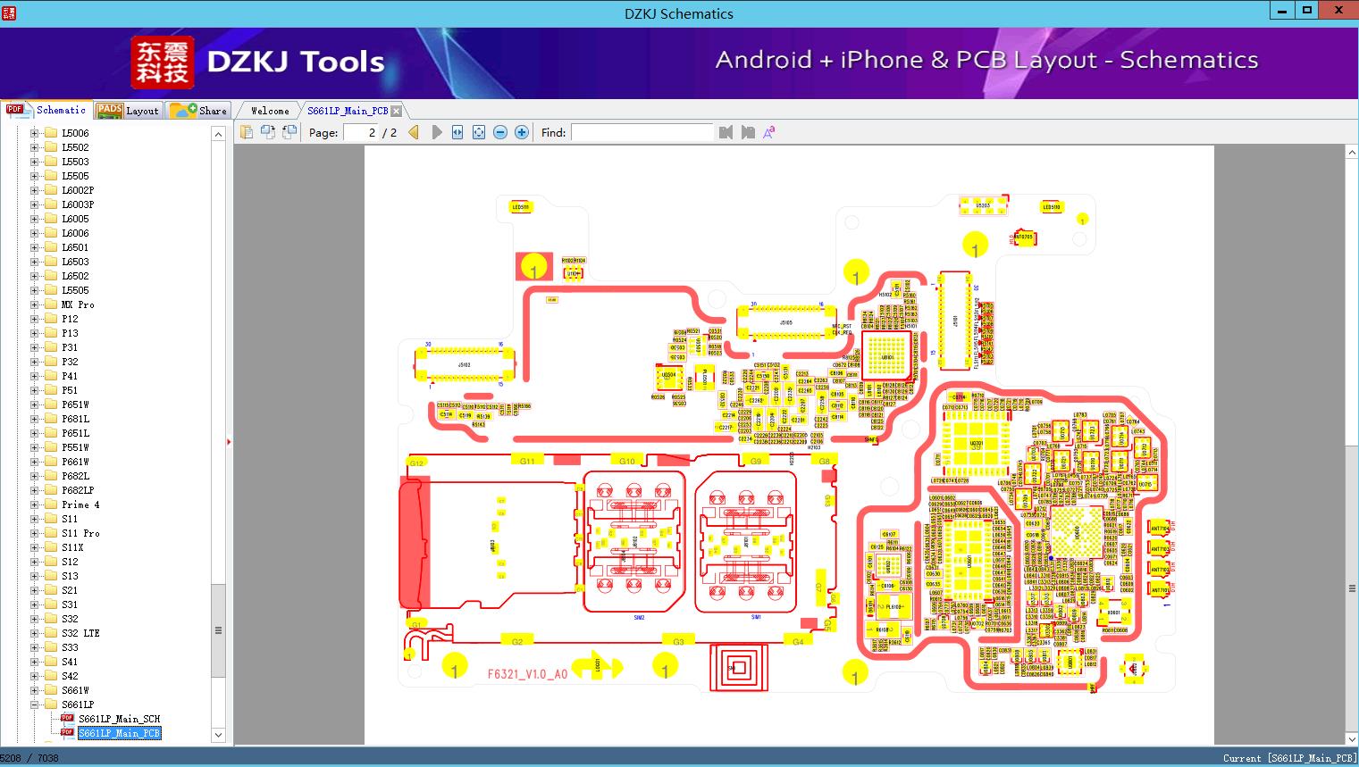This screenshot has width=1359, height=767.
Task: Click the tree scrollbar up arrow
Action: [x=218, y=134]
